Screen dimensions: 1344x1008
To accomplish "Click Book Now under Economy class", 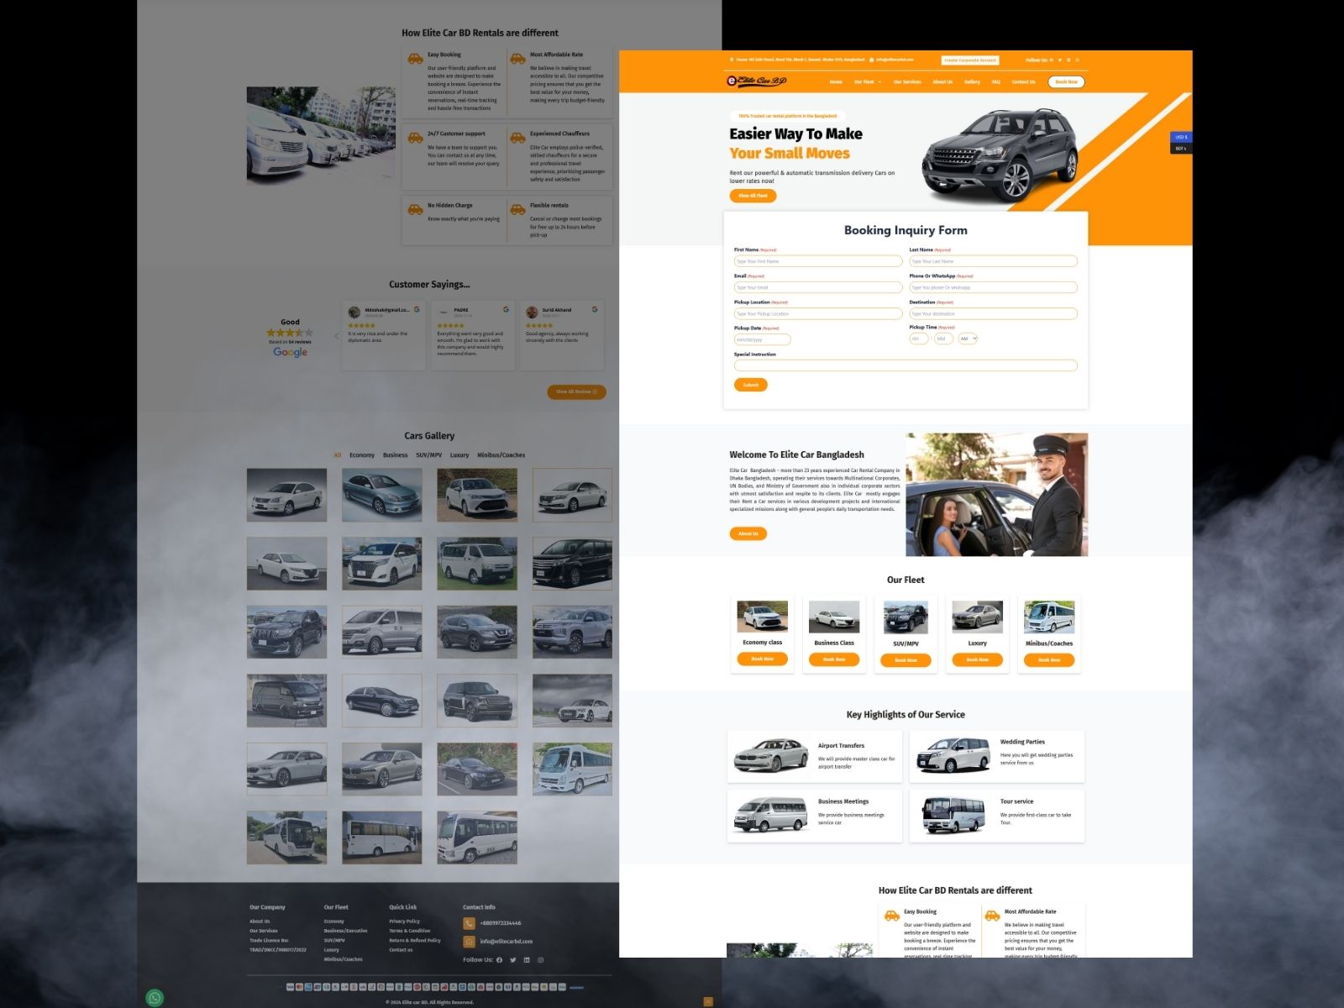I will [762, 659].
